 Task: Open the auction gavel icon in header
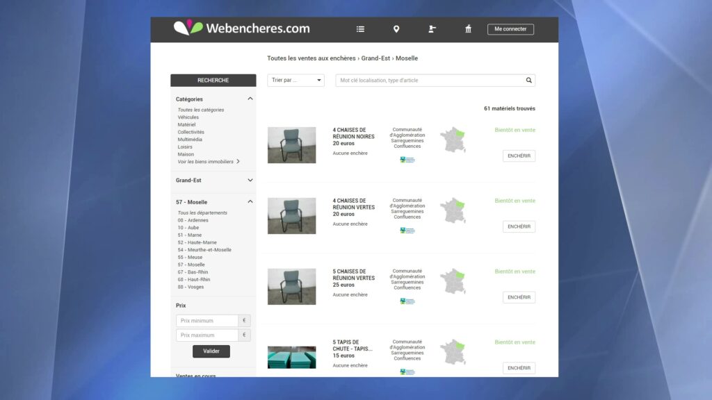click(432, 29)
